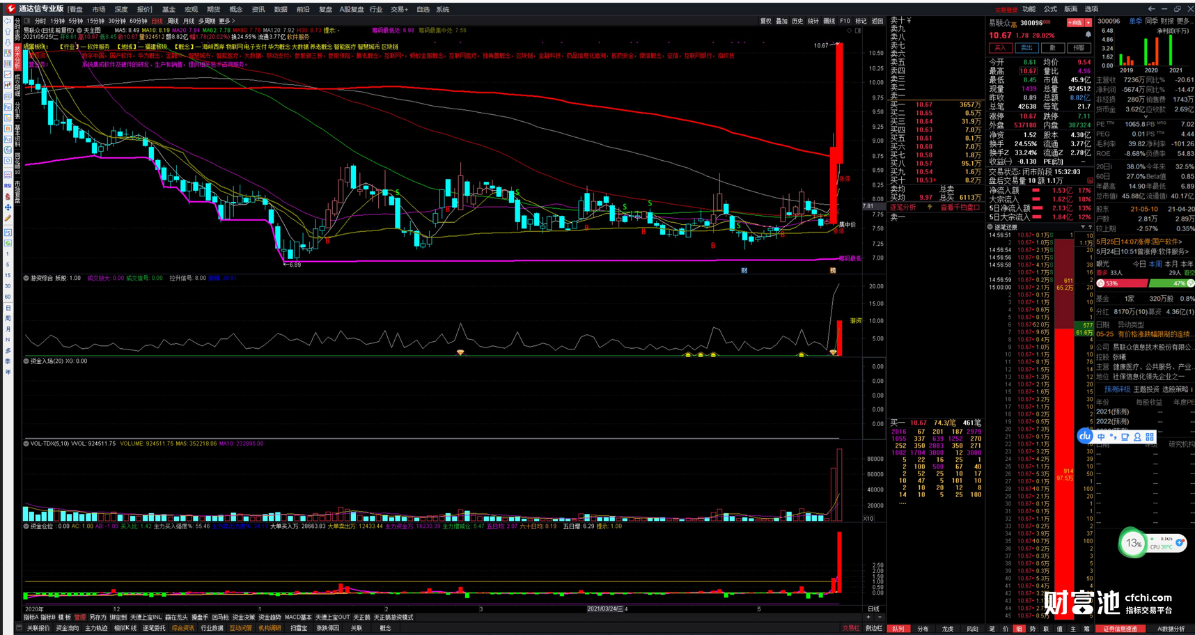
Task: Toggle the 侧边栏 sidebar
Action: point(874,628)
